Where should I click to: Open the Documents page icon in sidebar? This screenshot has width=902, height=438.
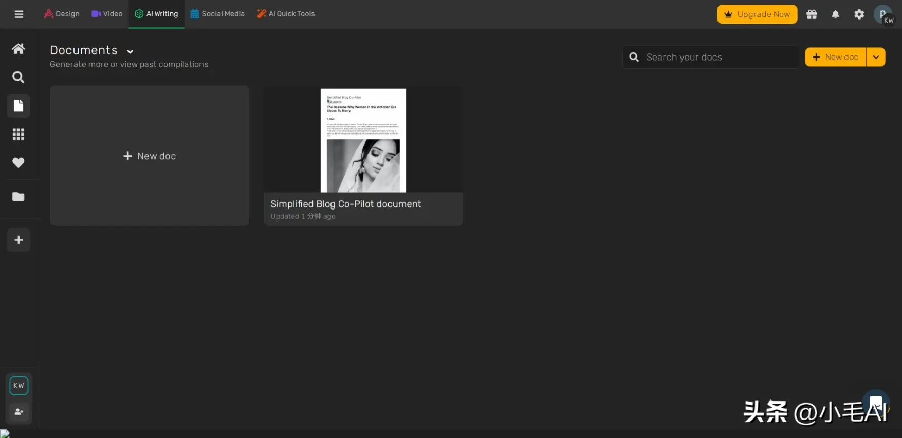click(19, 106)
